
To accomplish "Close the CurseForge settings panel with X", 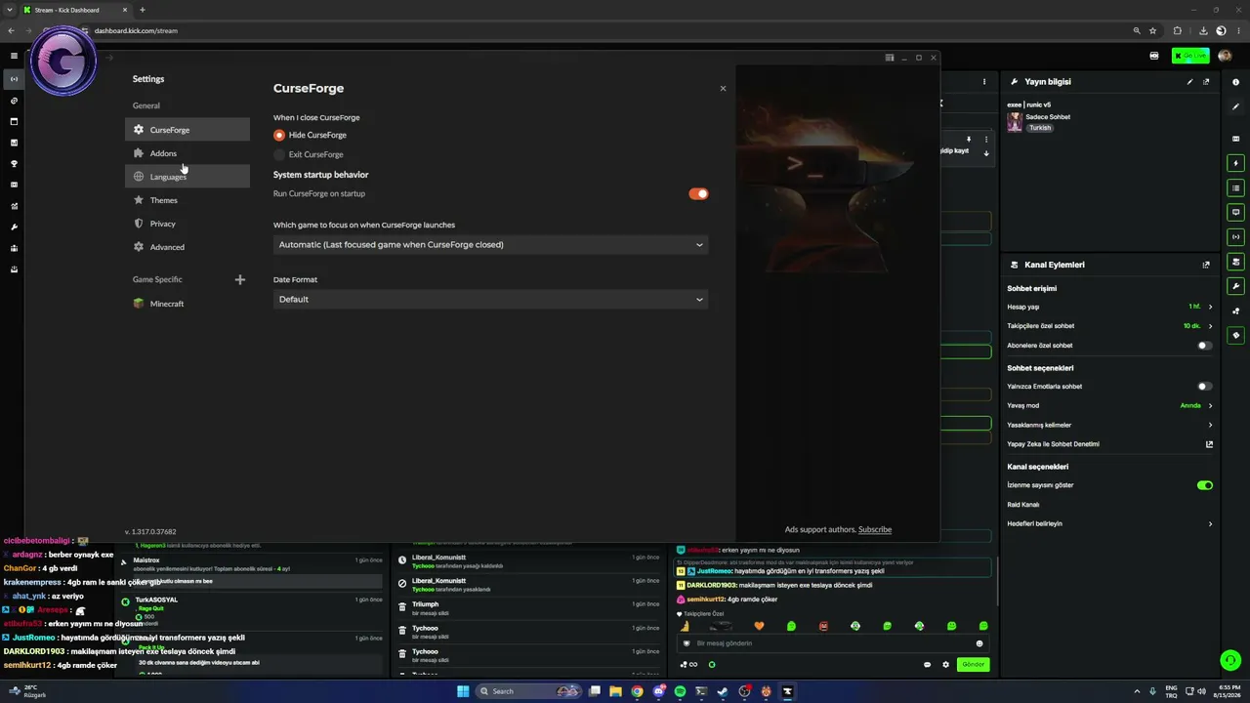I will pyautogui.click(x=723, y=89).
